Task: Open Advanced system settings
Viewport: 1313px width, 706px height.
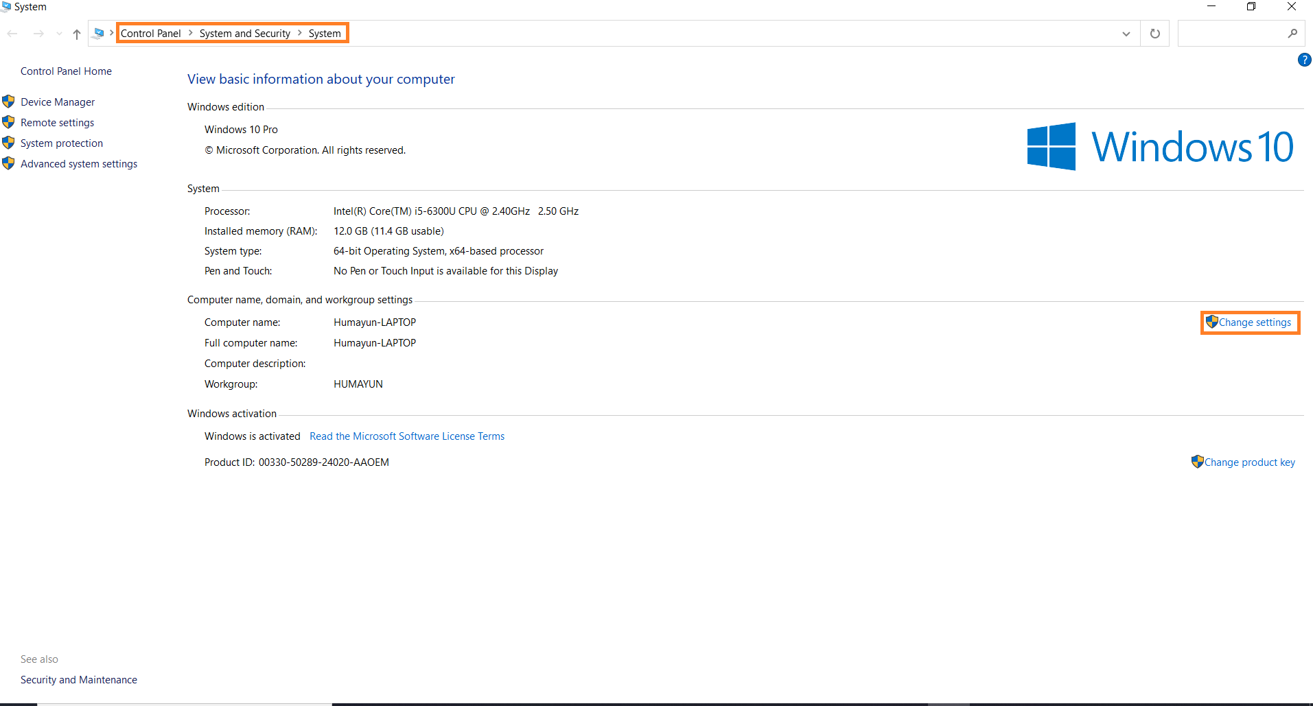Action: coord(79,164)
